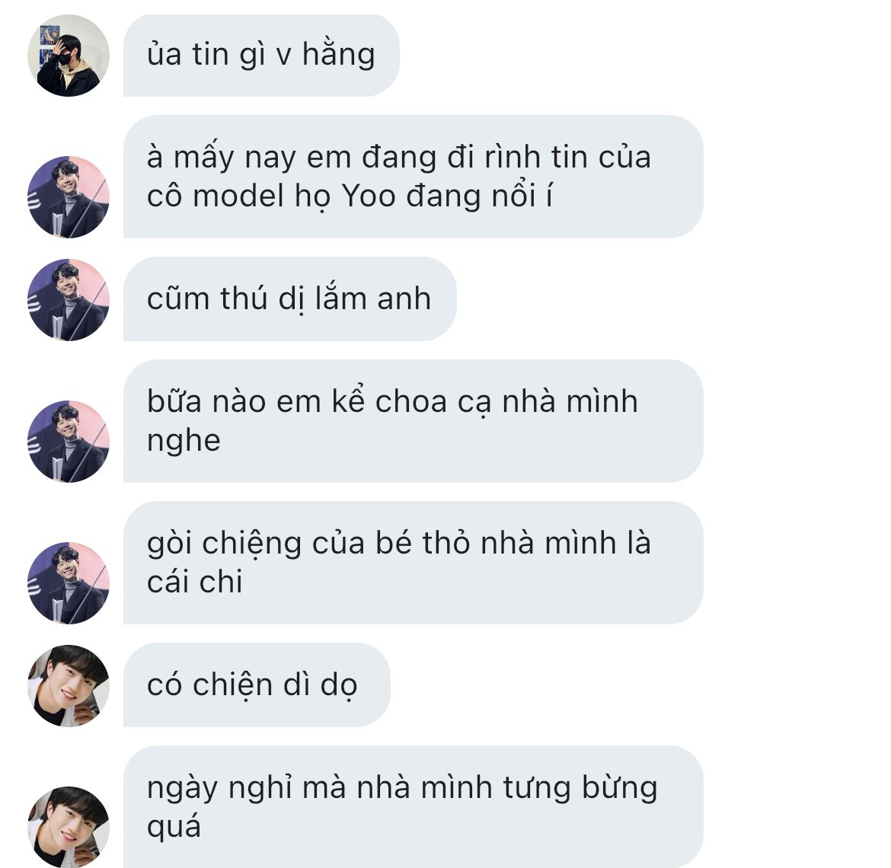
Task: Select the words "cái chi" in the bé thỏ message
Action: [194, 582]
